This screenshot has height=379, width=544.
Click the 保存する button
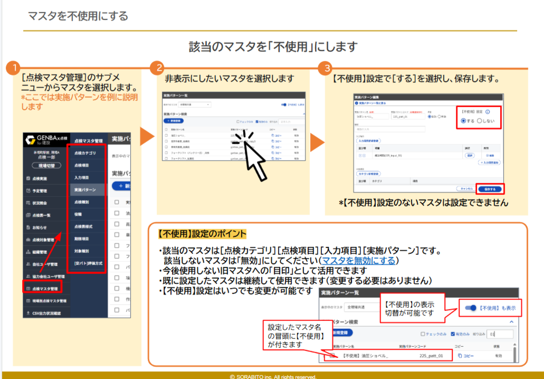(x=490, y=188)
